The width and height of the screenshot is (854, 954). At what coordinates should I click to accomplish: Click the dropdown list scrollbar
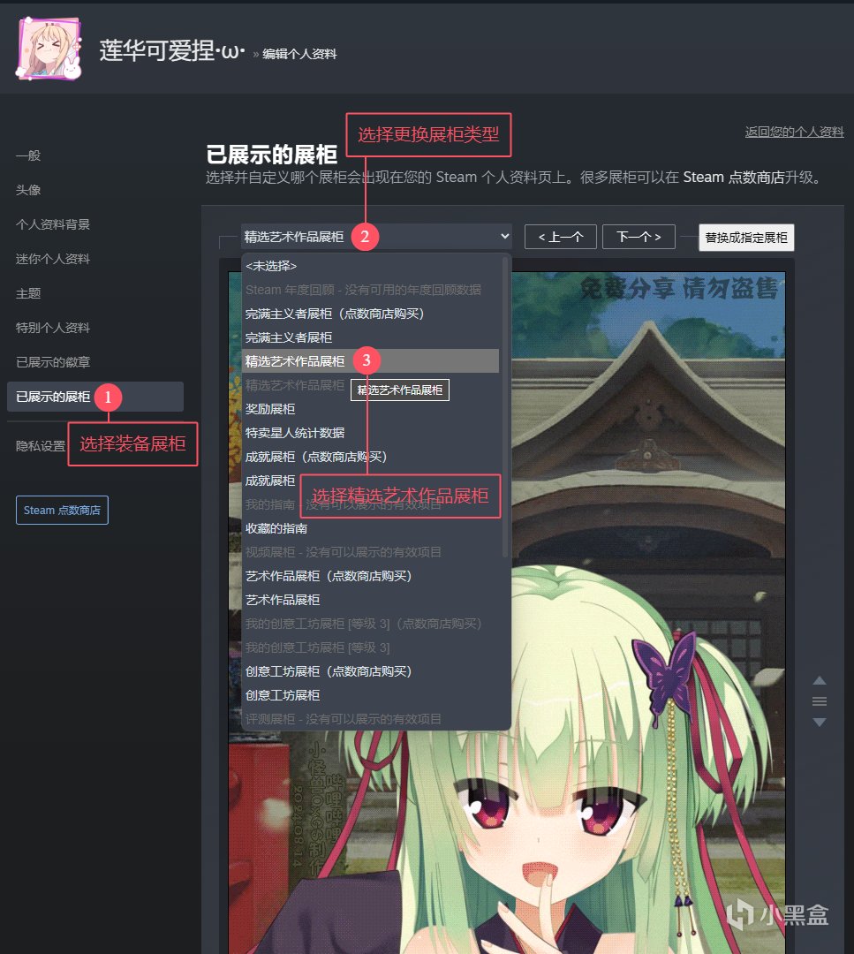point(505,406)
